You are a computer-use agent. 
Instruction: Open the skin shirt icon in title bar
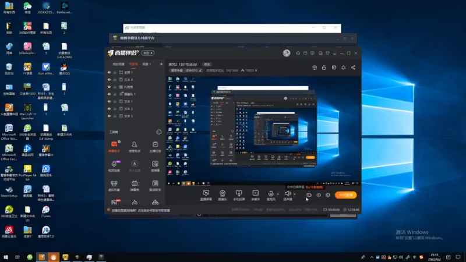point(327,53)
